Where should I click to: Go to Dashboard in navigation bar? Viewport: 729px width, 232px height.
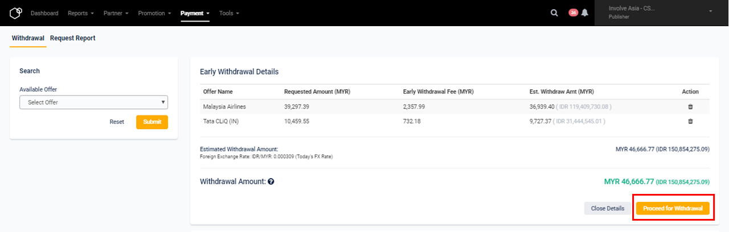pos(44,13)
